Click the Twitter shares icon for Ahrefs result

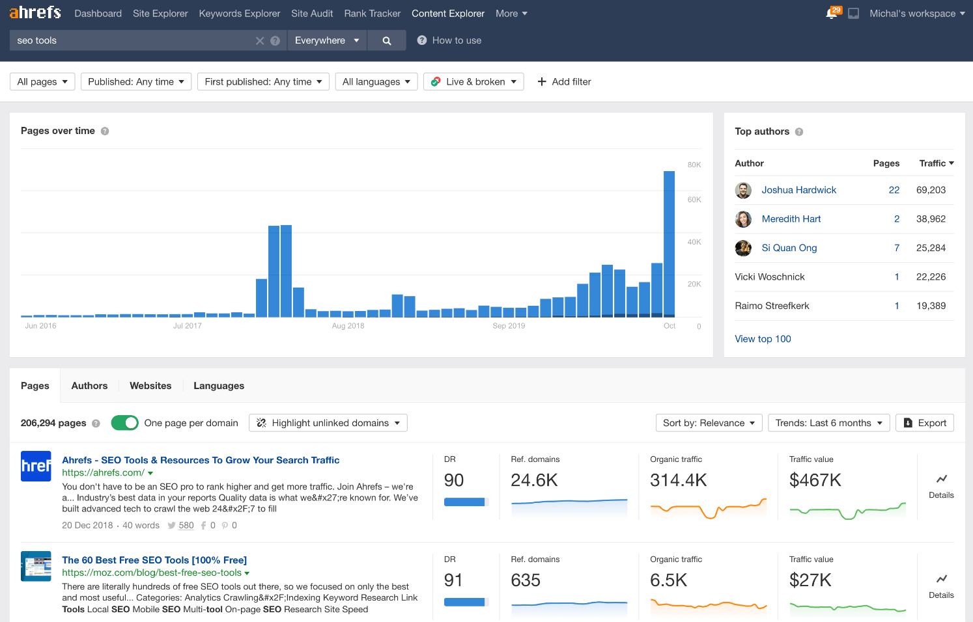pos(171,526)
